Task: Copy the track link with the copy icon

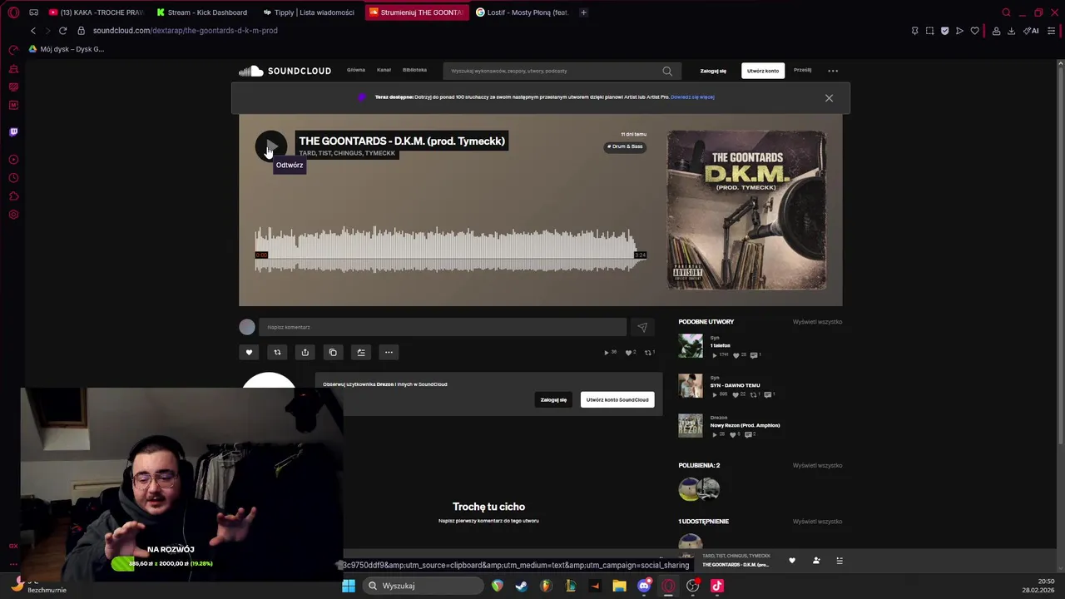Action: (333, 352)
